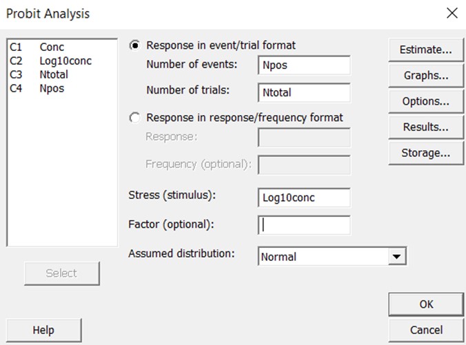Select event/trial format radio button

(x=135, y=45)
